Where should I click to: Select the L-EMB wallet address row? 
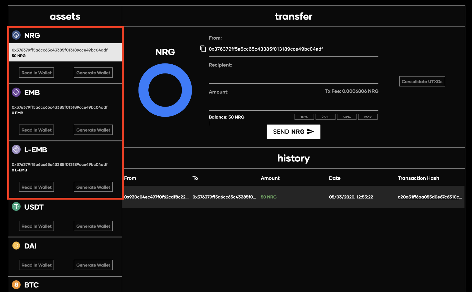coord(66,167)
